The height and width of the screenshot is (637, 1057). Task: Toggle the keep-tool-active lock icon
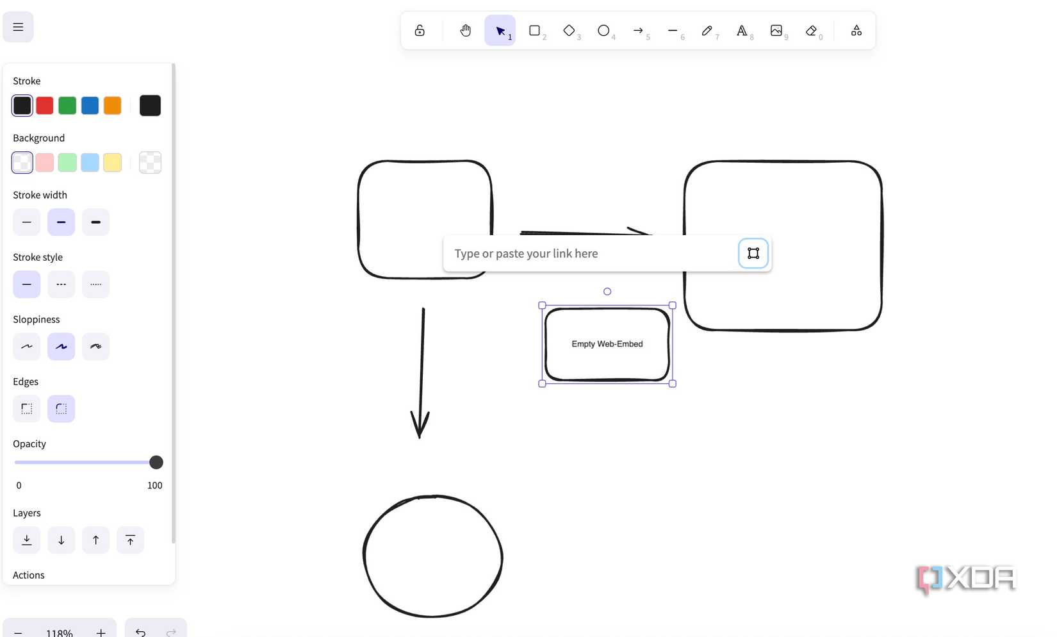pos(420,30)
